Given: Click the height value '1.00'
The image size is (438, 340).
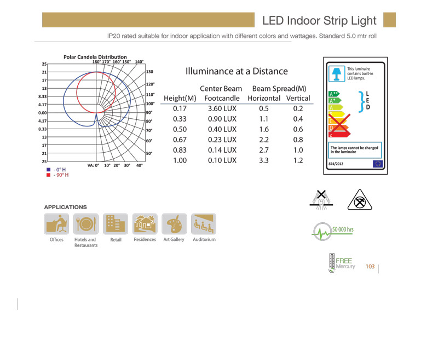Looking at the screenshot, I should [180, 160].
